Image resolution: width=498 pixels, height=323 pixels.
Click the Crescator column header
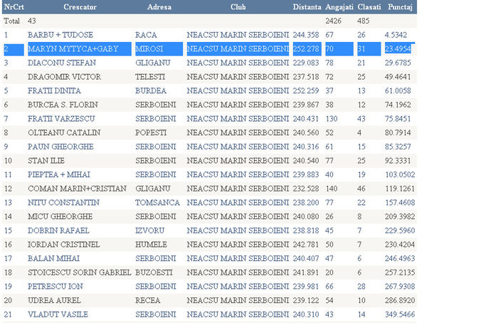[x=79, y=6]
